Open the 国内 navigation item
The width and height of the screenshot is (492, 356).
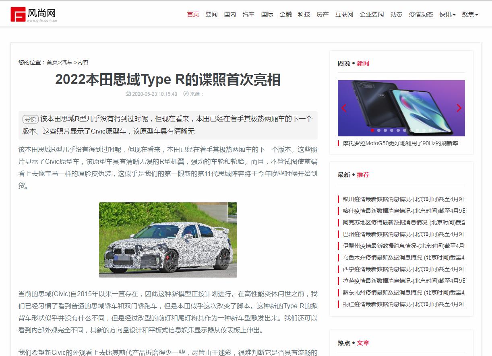[x=230, y=14]
